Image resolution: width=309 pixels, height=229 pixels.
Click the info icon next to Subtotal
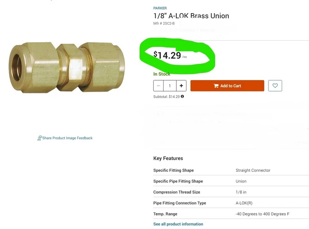(x=182, y=96)
